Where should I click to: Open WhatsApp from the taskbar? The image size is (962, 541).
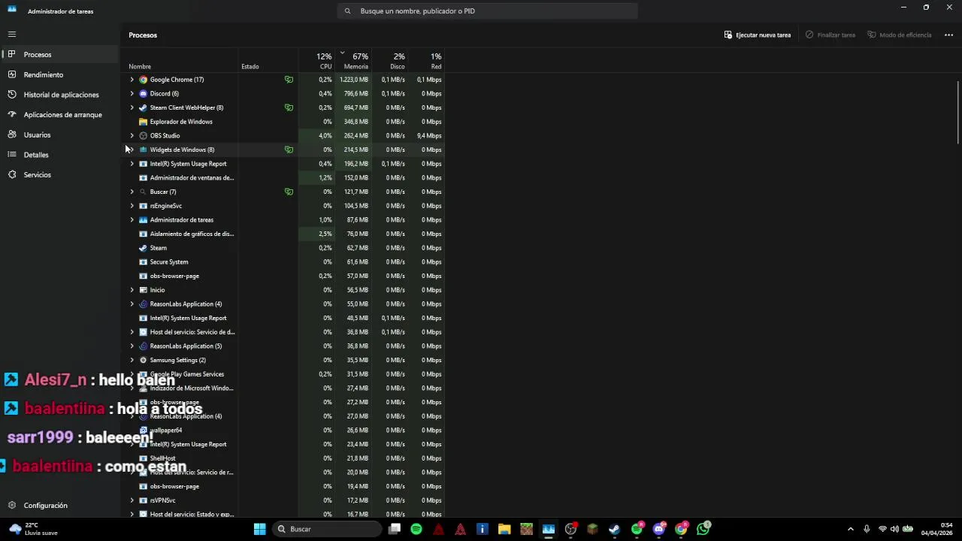(x=703, y=529)
